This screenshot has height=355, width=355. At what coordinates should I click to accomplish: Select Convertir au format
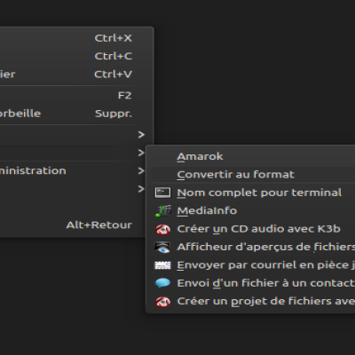click(253, 175)
